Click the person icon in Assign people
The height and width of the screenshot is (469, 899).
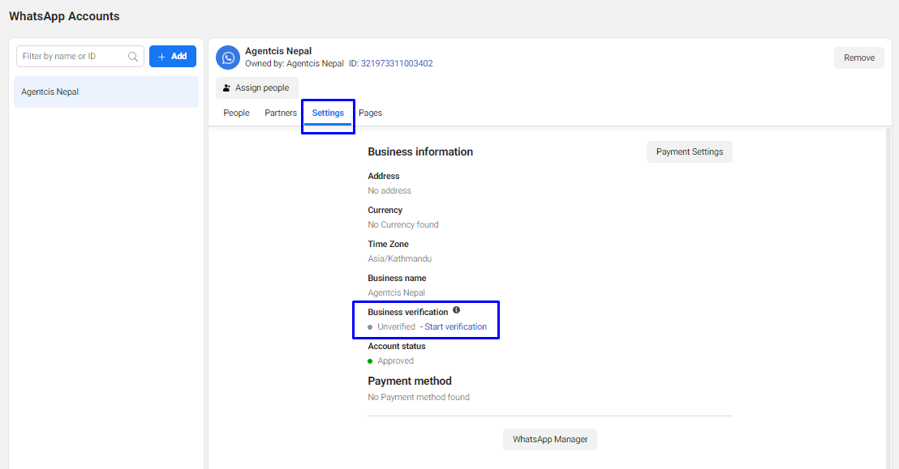coord(226,87)
